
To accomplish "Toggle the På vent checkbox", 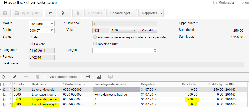I will pyautogui.click(x=31, y=44).
